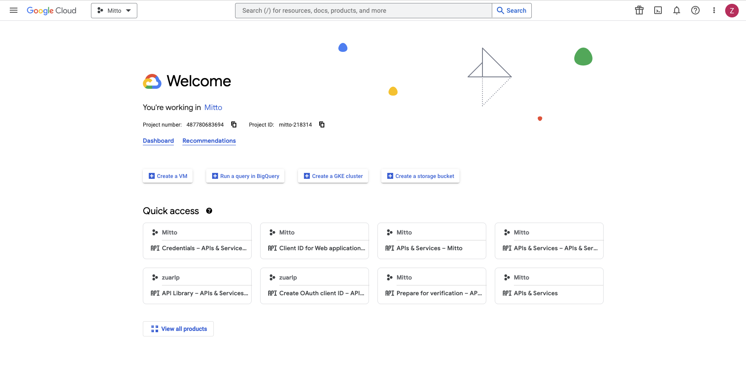Open the main navigation hamburger menu

point(14,11)
